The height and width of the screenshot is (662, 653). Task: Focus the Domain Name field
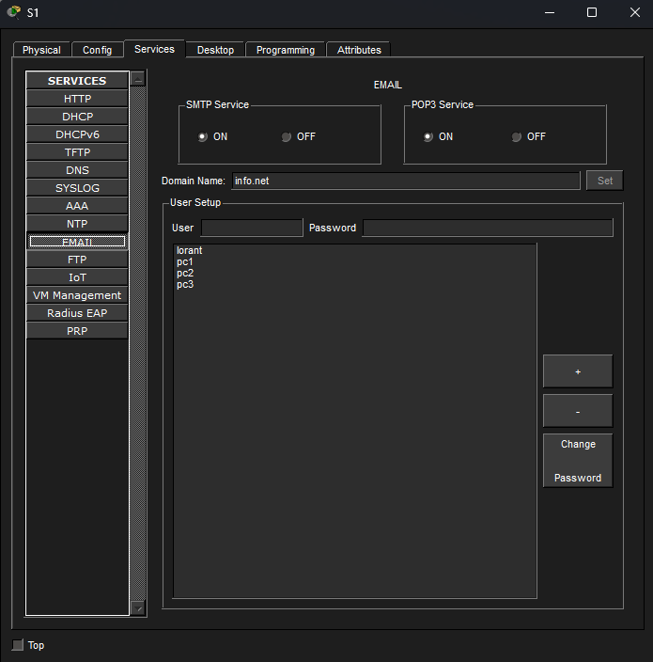click(406, 181)
